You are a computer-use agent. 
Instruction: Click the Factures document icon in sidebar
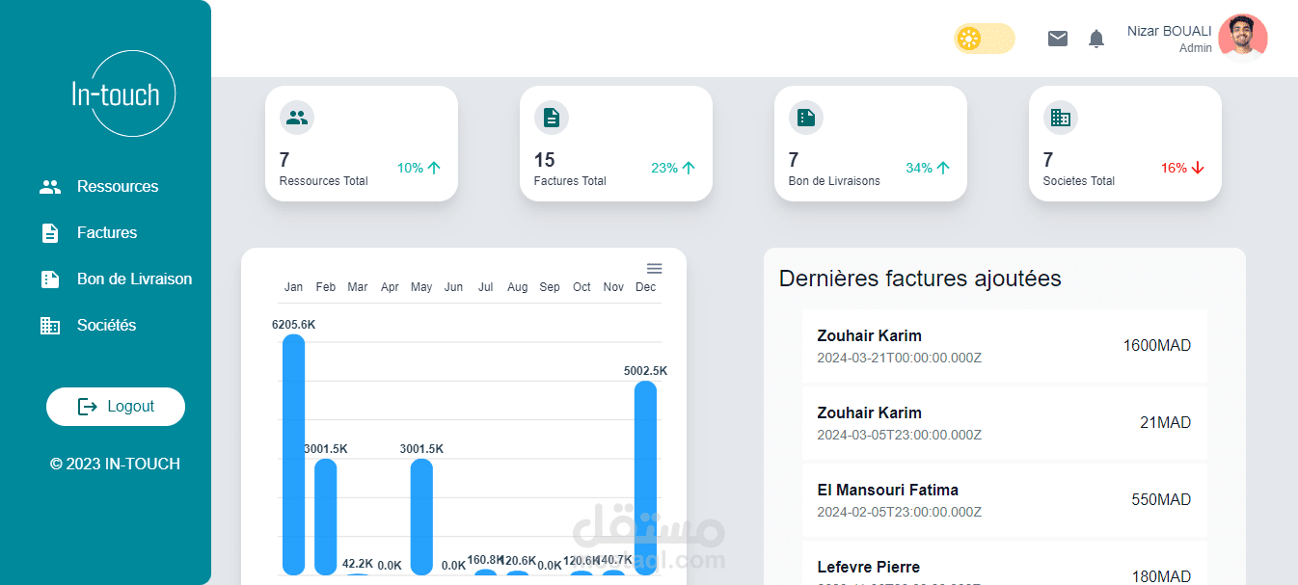(50, 233)
